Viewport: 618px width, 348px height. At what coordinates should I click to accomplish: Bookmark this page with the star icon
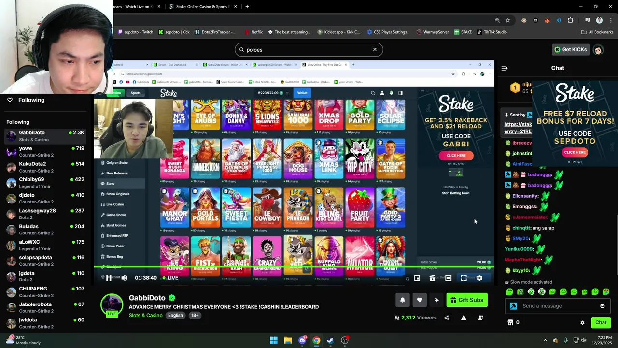508,20
